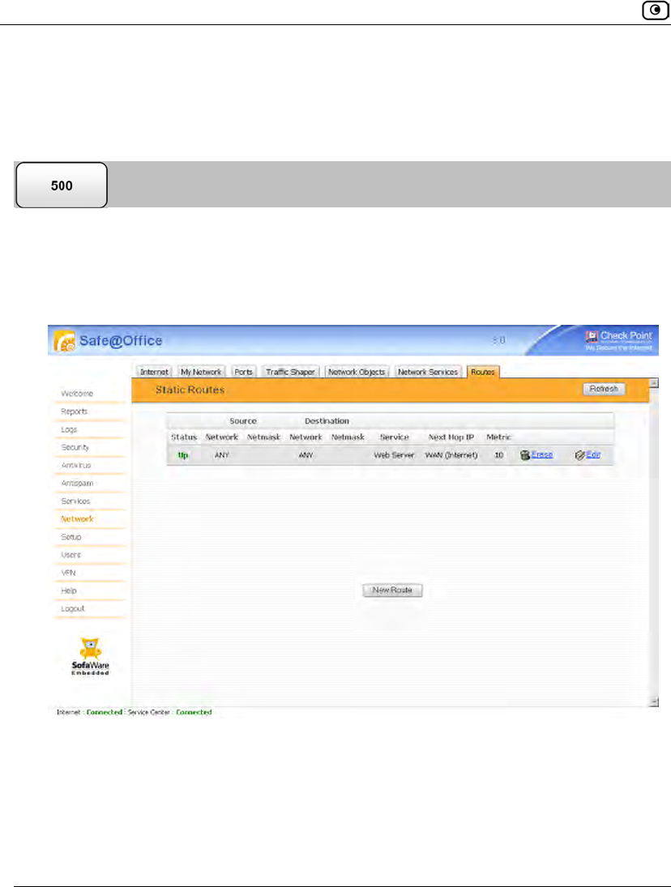Open the Ports tab
Screen dimensions: 671x887
point(243,372)
